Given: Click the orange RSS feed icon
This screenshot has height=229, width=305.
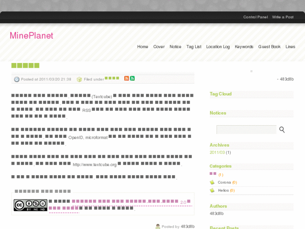Looking at the screenshot, I should click(x=126, y=78).
